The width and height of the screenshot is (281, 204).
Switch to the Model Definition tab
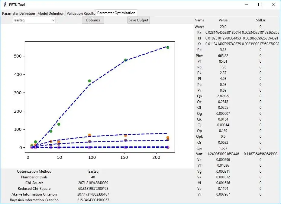pyautogui.click(x=51, y=14)
